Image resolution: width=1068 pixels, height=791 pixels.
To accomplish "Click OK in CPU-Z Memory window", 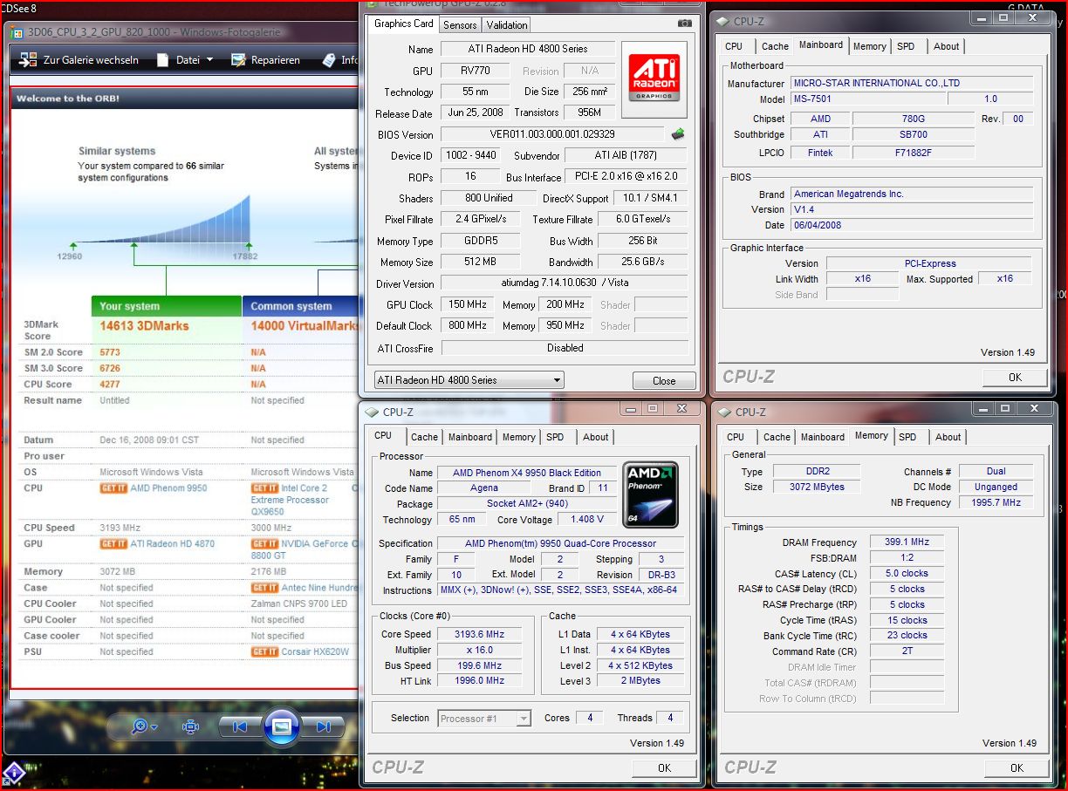I will (x=1017, y=767).
